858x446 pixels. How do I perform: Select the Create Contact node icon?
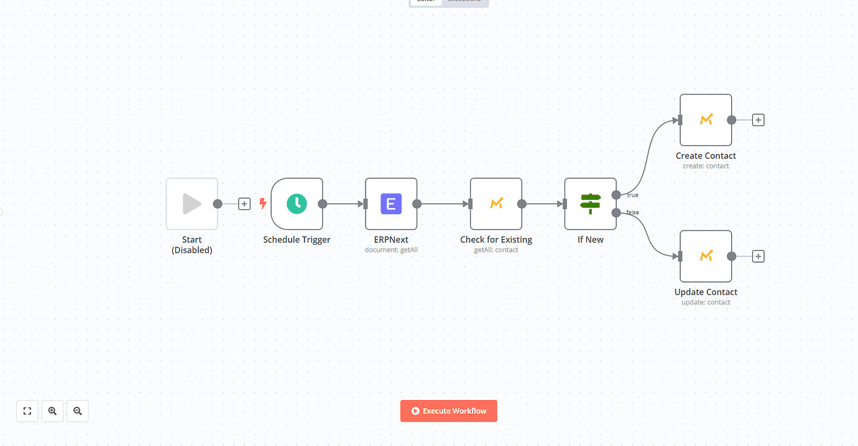(x=706, y=120)
